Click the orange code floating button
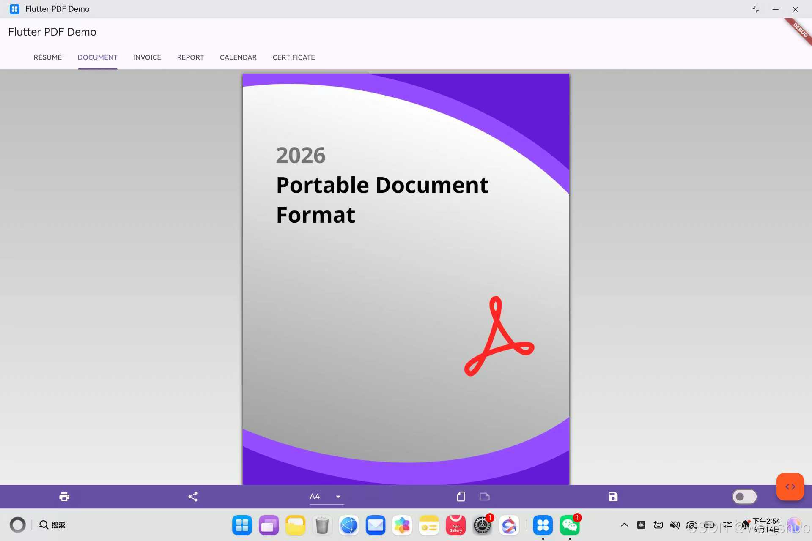This screenshot has height=541, width=812. click(790, 487)
